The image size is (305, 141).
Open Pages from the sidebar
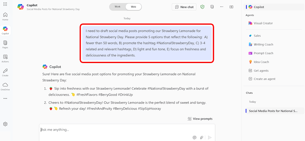[x=5, y=44]
